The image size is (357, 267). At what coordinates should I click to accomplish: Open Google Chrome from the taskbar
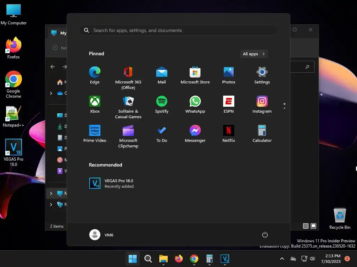pos(194,259)
